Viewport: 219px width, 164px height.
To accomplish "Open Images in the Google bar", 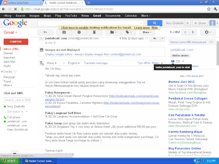I will coord(34,16).
